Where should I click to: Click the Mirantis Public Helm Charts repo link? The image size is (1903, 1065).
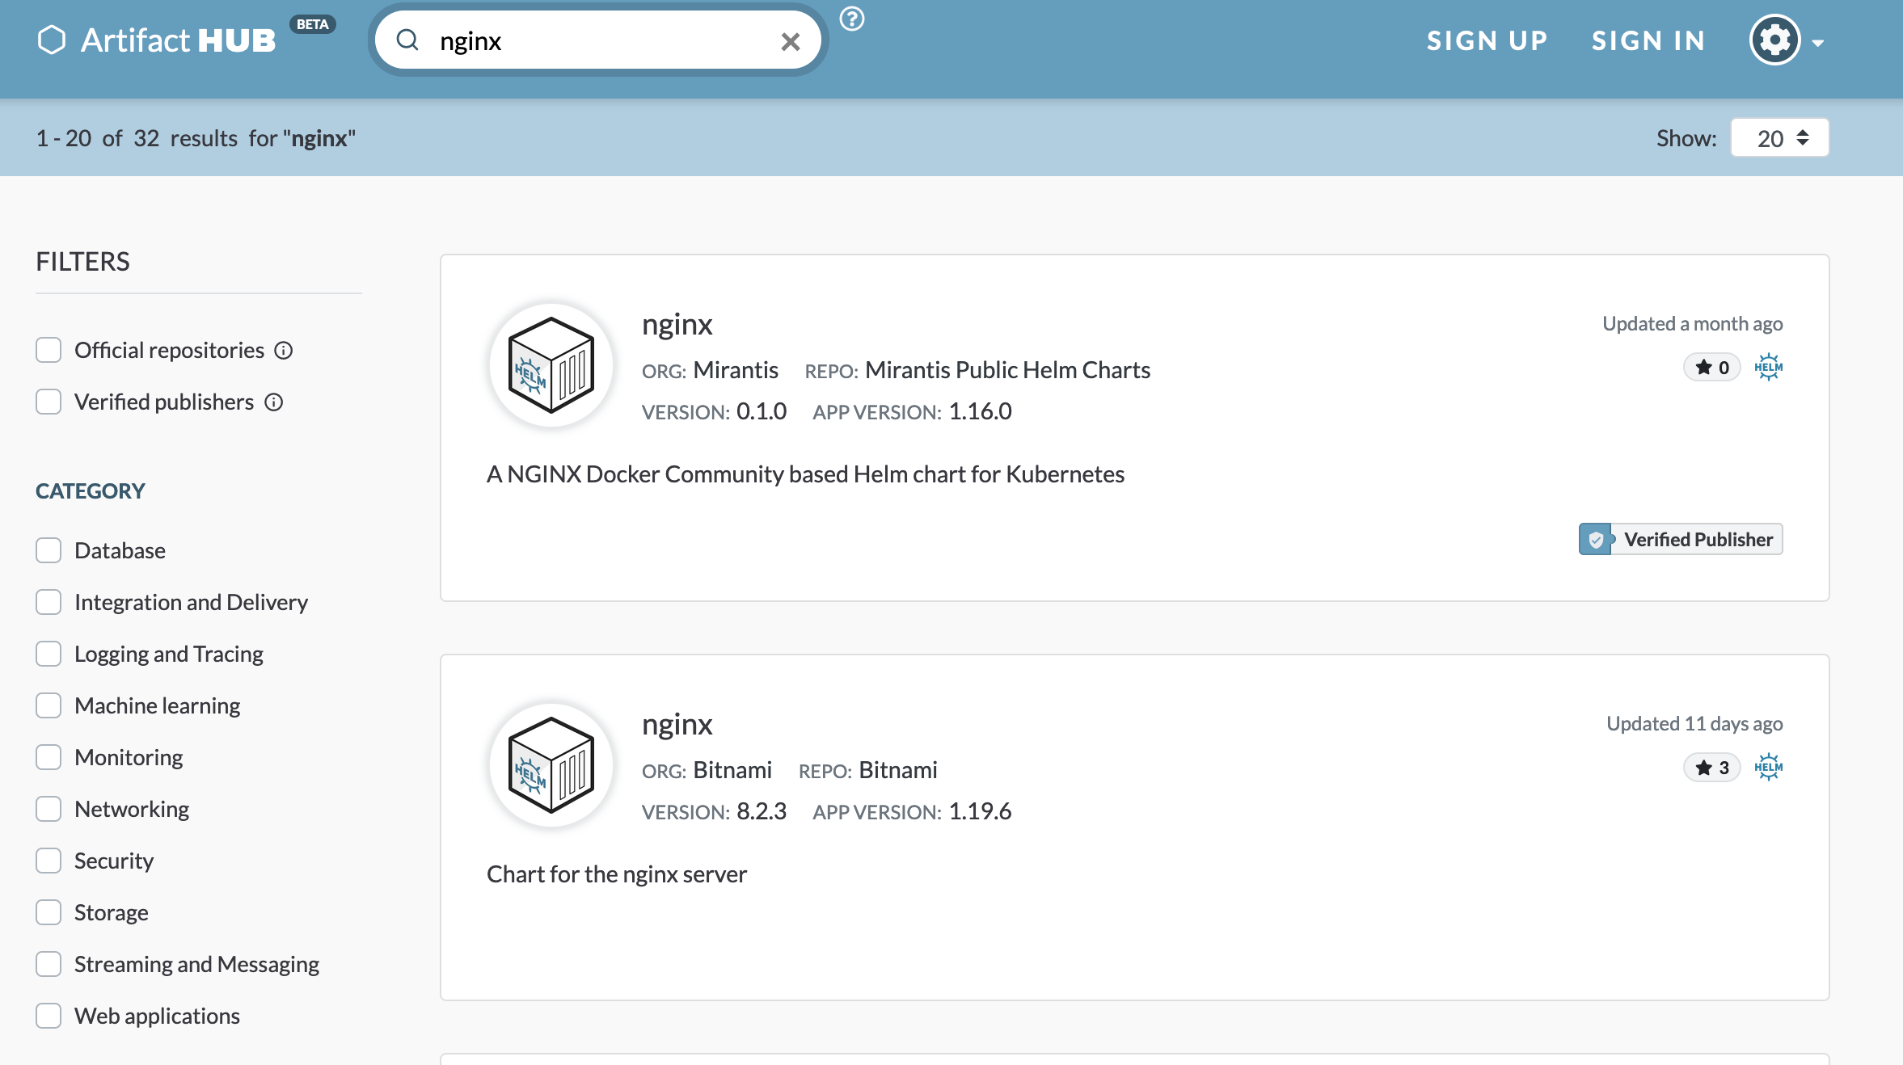click(x=1007, y=370)
